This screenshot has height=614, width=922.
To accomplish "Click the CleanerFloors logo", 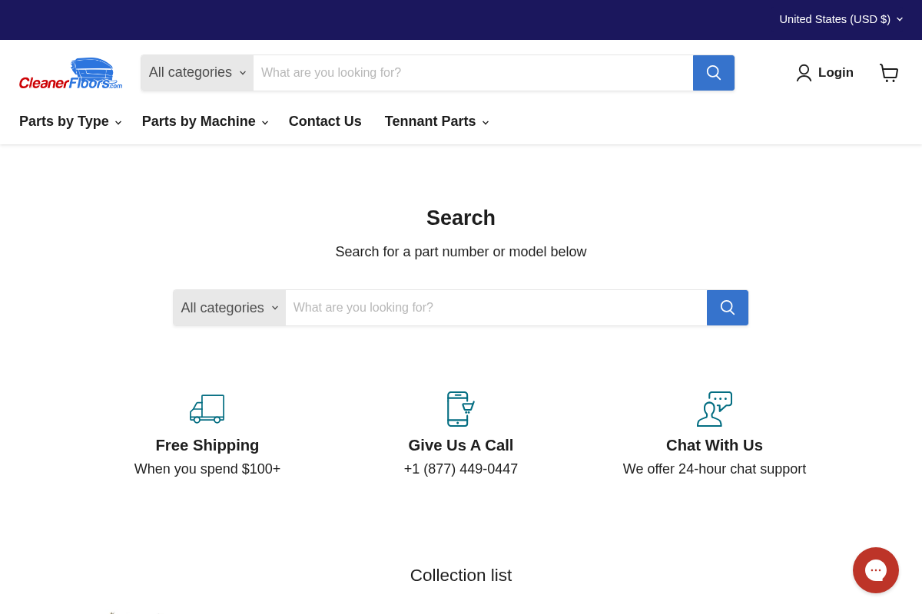I will 70,73.
